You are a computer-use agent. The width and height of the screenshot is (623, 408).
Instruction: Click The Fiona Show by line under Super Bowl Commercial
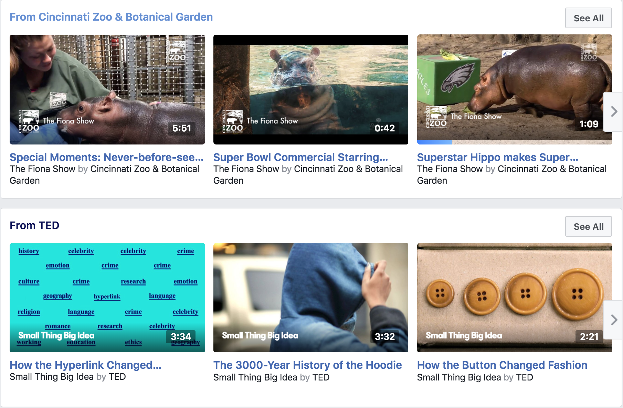[308, 175]
